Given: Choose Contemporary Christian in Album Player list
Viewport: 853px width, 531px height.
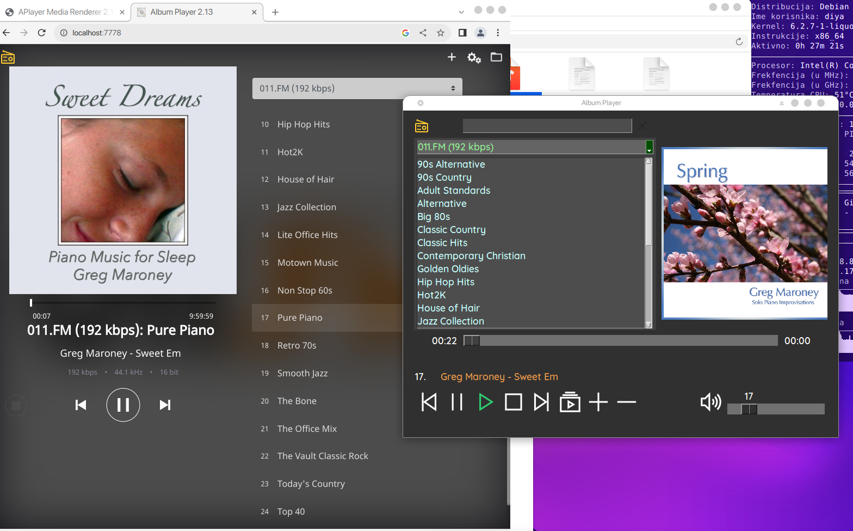Looking at the screenshot, I should pyautogui.click(x=471, y=255).
